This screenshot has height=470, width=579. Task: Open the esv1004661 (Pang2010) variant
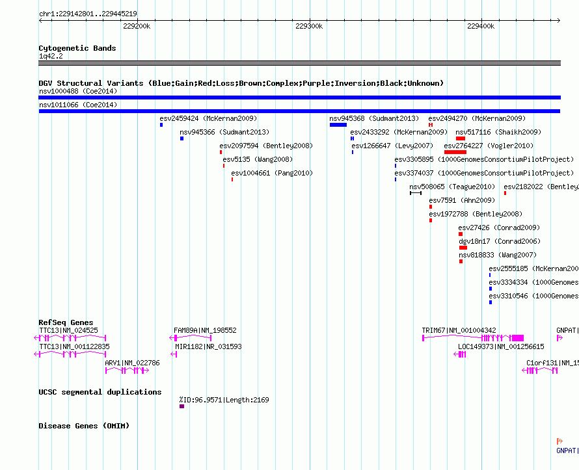click(x=272, y=173)
